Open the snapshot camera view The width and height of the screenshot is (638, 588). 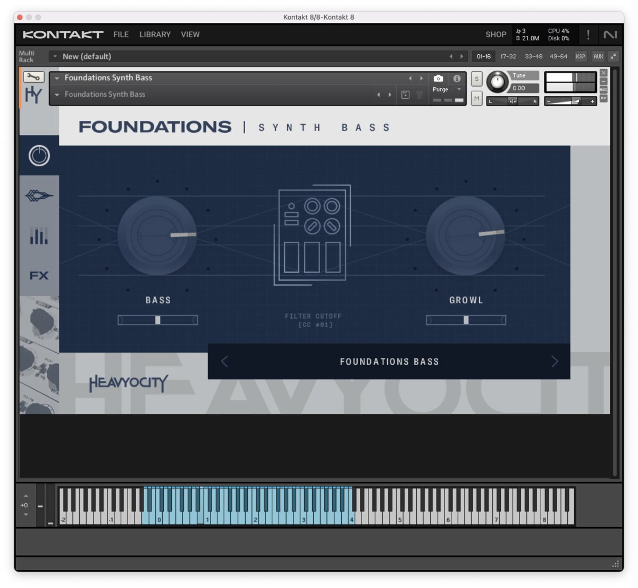[x=438, y=78]
